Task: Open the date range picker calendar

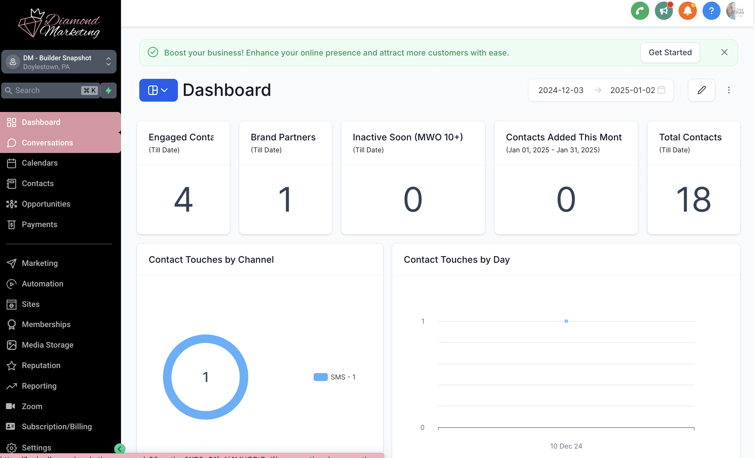Action: 661,90
